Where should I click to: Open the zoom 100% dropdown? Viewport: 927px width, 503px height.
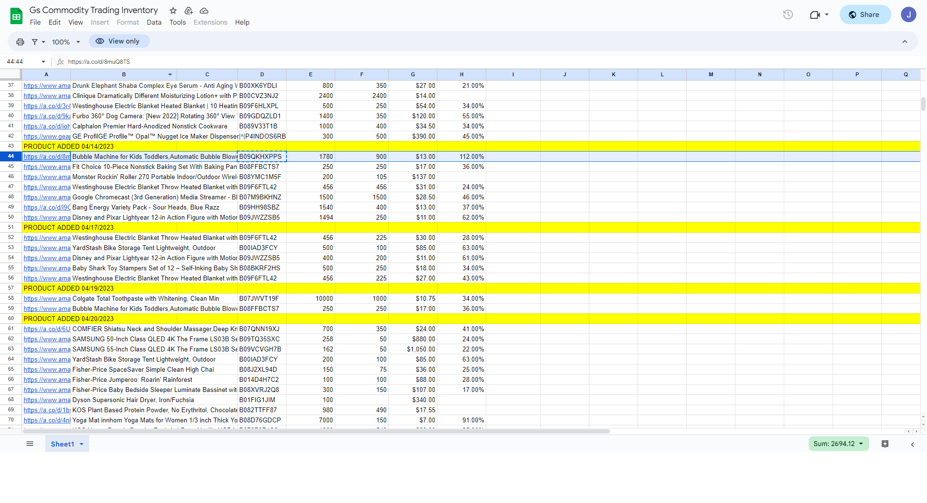click(x=66, y=42)
